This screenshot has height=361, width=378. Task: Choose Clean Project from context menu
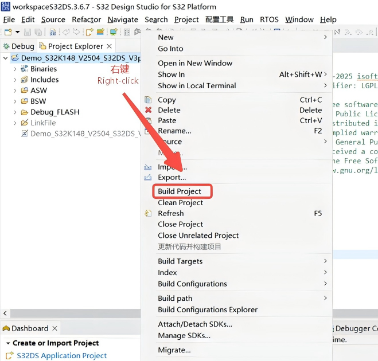pos(180,202)
